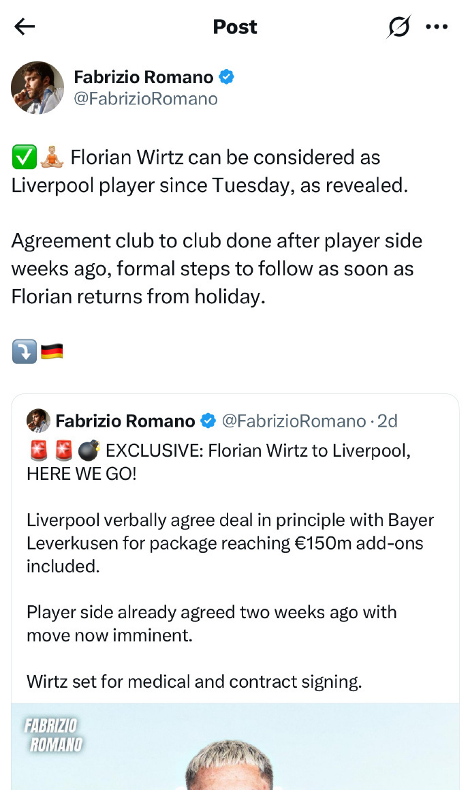Tap the German flag emoji

(x=52, y=352)
